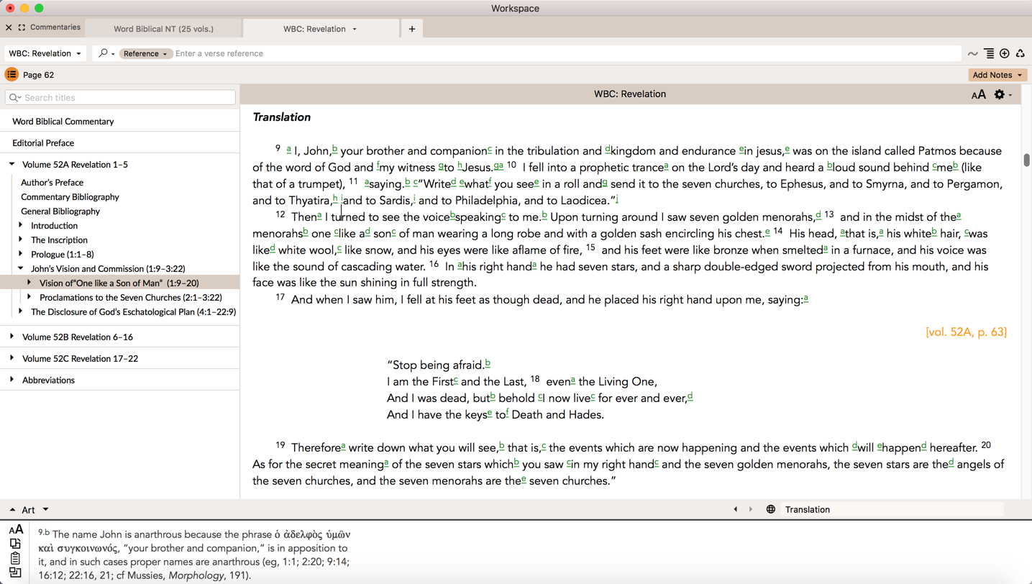Open Editorial Preface in the contents
Viewport: 1032px width, 584px height.
43,143
